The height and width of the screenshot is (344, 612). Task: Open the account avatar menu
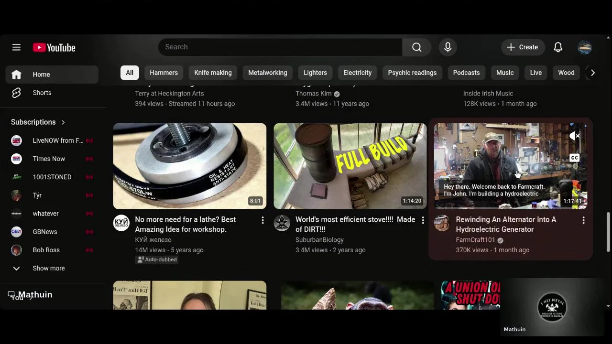[585, 47]
